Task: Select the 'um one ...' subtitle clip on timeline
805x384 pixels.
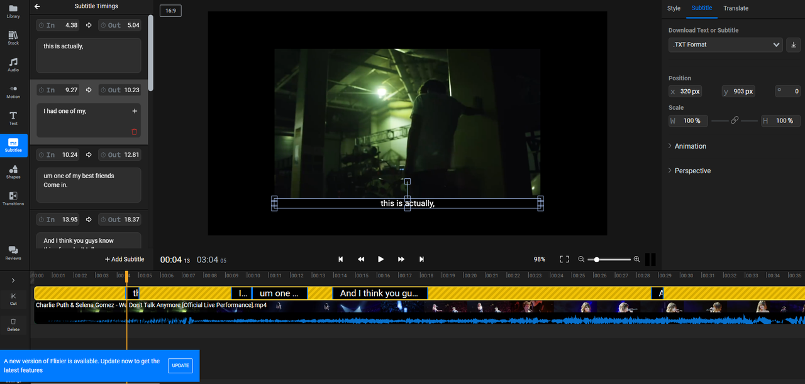Action: (280, 293)
